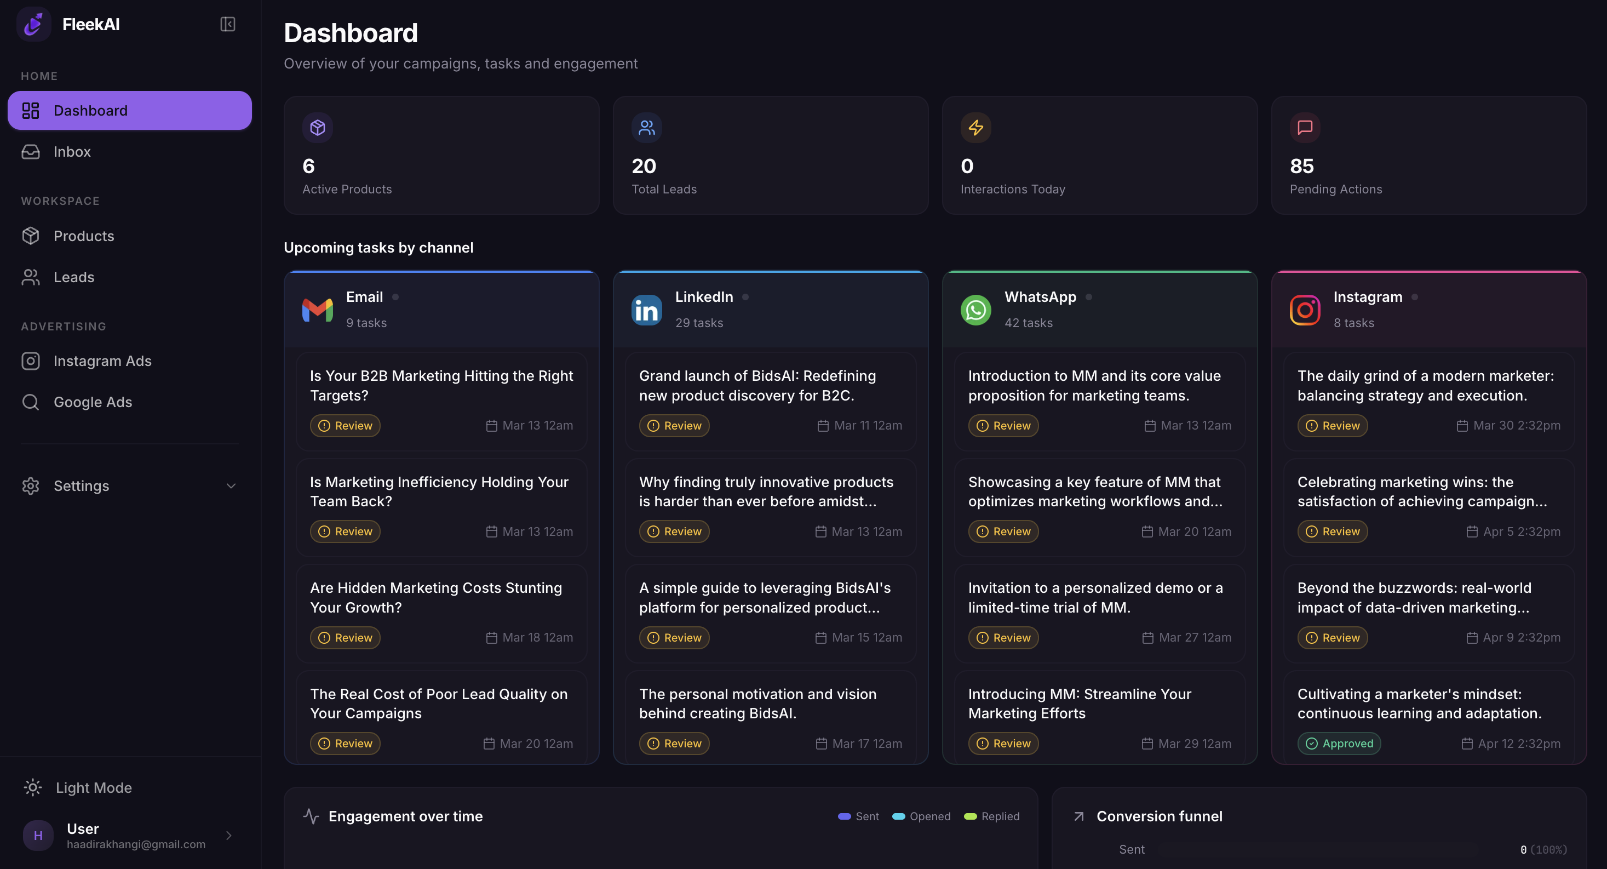Toggle the Replied series in legend
The width and height of the screenshot is (1607, 869).
tap(992, 816)
